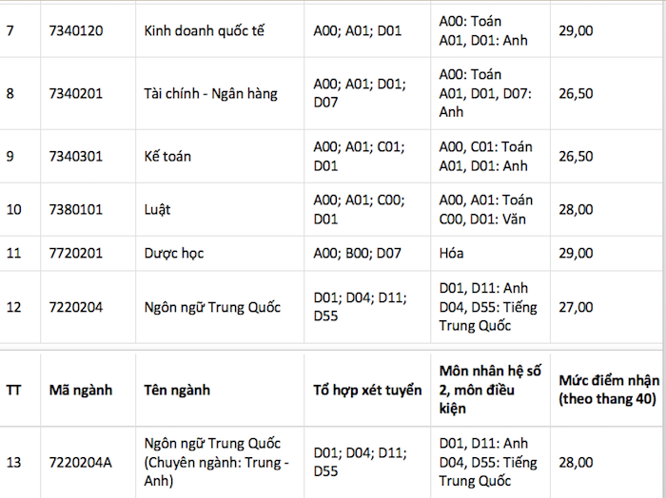Click the "Luật" major name cell
Screen dimensions: 666x498
point(158,209)
